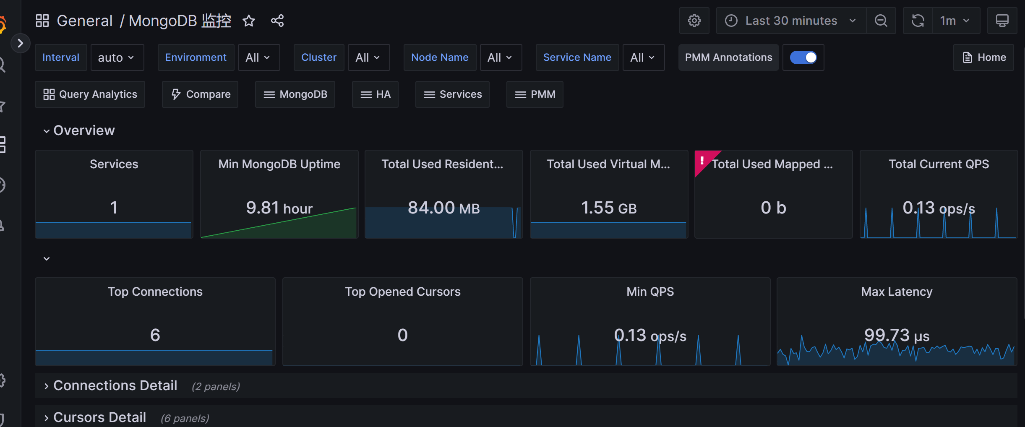Viewport: 1025px width, 427px height.
Task: Open the Environment All dropdown
Action: pos(259,57)
